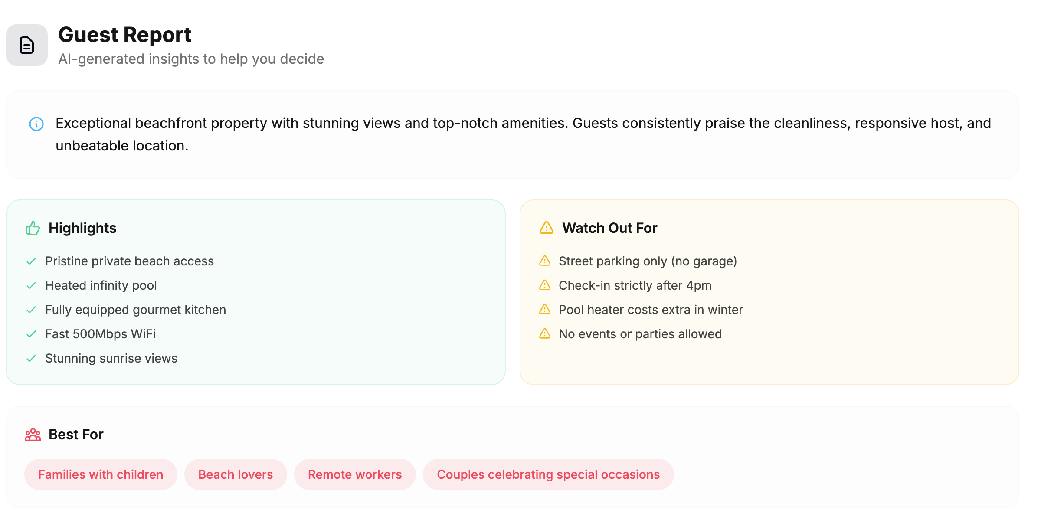Image resolution: width=1041 pixels, height=523 pixels.
Task: Select the warning icon beside Street parking only
Action: pyautogui.click(x=545, y=261)
